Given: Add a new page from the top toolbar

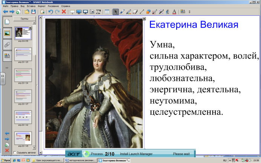Looking at the screenshot, I should click(18, 12).
